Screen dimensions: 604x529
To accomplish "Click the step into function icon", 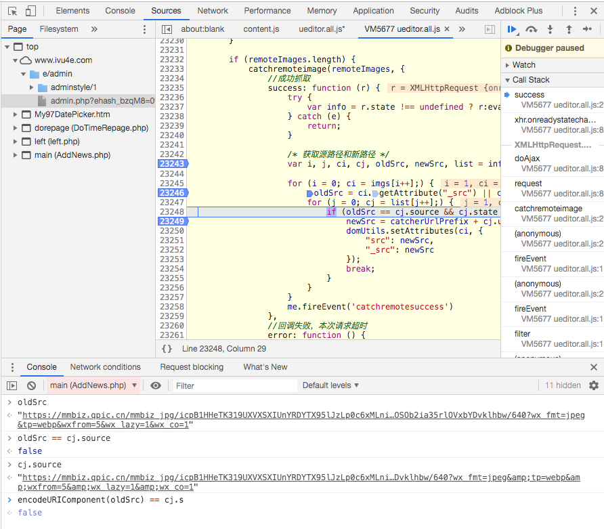I will (550, 29).
